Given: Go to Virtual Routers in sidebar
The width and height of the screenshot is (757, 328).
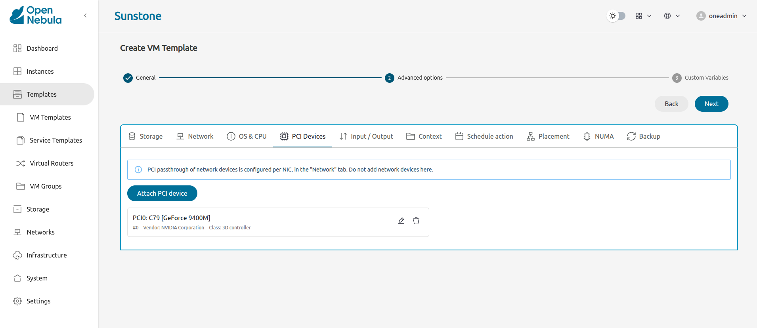Looking at the screenshot, I should (x=52, y=163).
